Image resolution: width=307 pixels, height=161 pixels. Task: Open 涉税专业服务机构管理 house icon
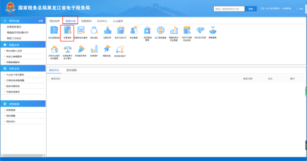(54, 49)
